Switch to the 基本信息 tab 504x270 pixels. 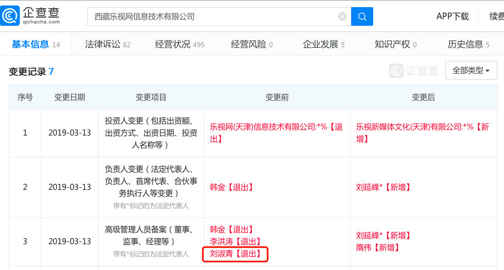(36, 44)
